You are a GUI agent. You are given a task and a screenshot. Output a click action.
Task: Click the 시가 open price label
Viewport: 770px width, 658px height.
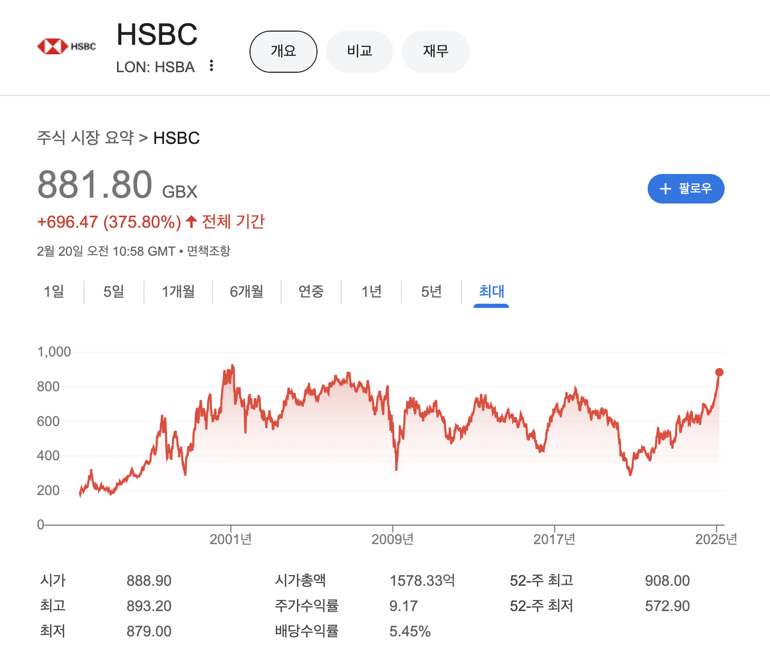pyautogui.click(x=53, y=580)
